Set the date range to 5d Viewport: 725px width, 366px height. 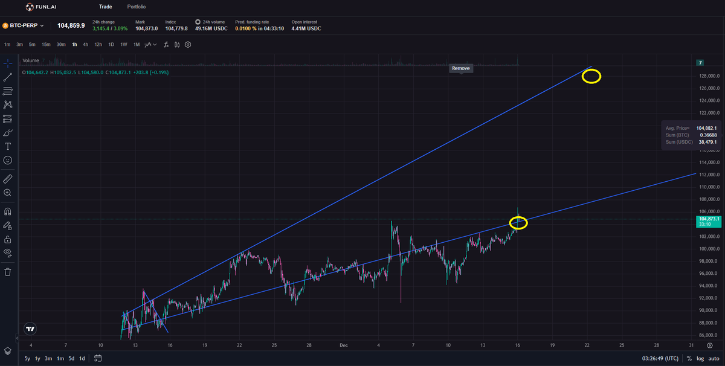click(x=71, y=358)
